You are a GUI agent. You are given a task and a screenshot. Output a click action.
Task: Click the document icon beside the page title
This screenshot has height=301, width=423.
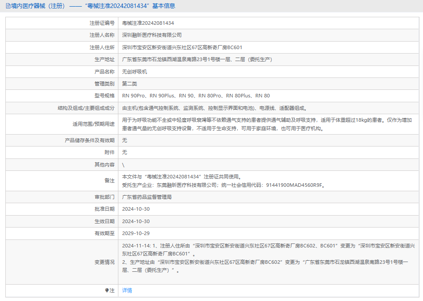click(8, 6)
